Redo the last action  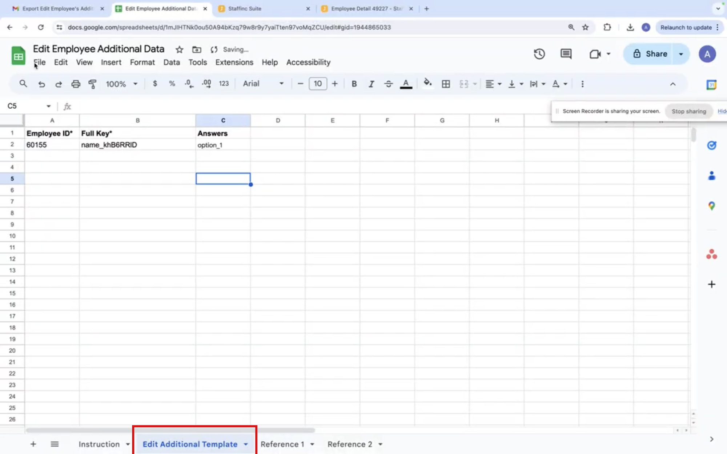click(x=59, y=84)
